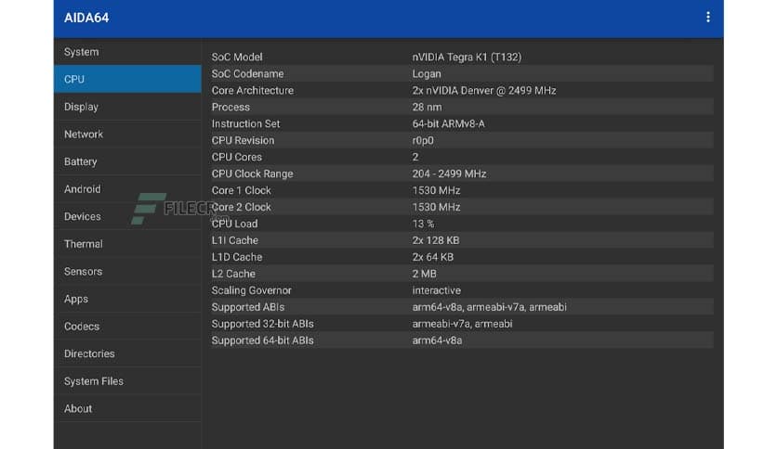Click the Process label
The width and height of the screenshot is (777, 449).
[230, 108]
